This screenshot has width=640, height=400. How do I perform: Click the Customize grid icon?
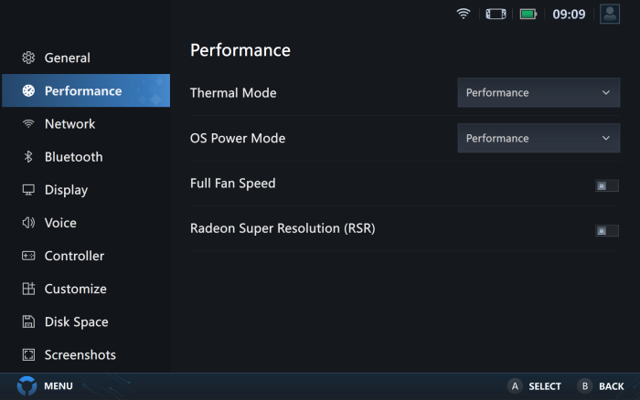coord(28,289)
